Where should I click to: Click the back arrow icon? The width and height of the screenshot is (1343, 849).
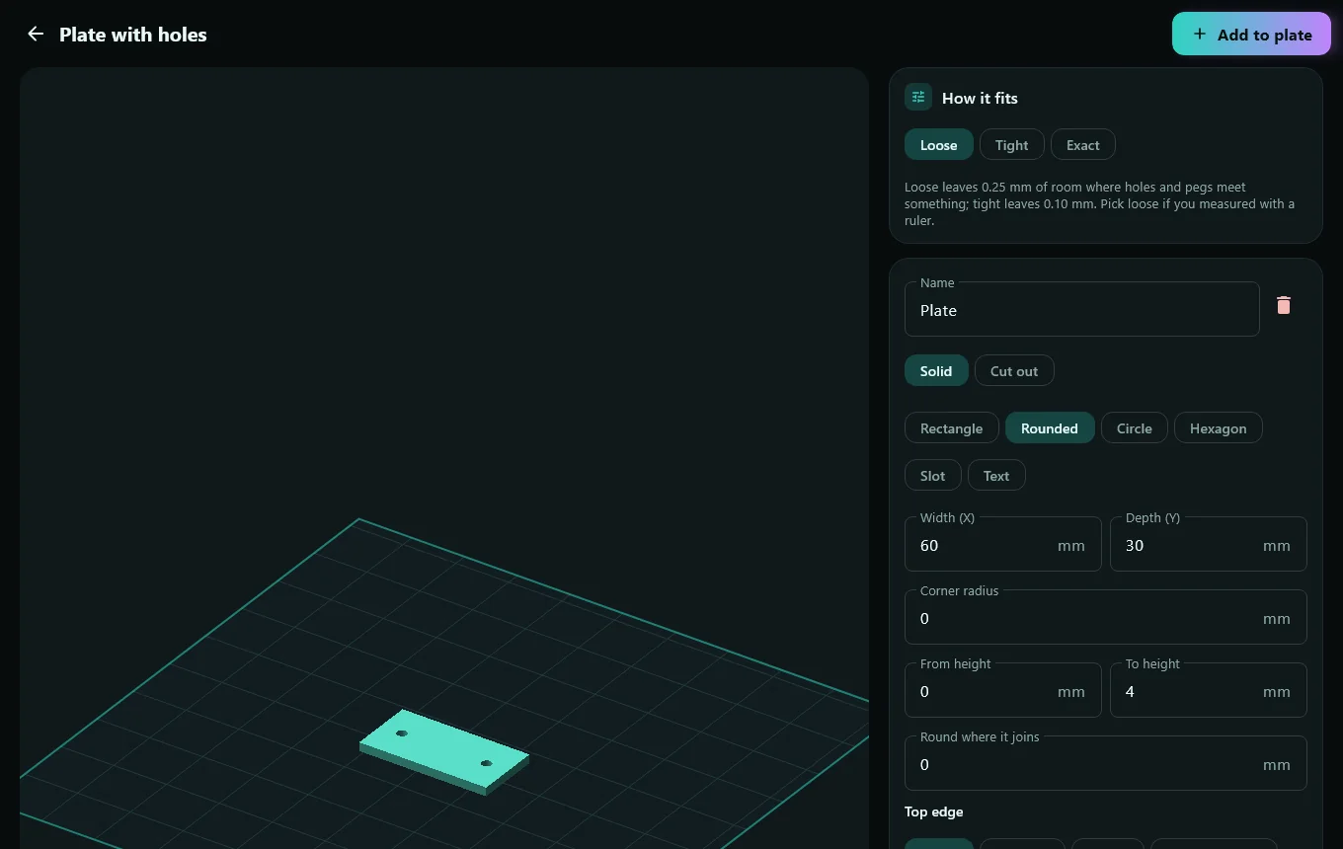pyautogui.click(x=36, y=34)
